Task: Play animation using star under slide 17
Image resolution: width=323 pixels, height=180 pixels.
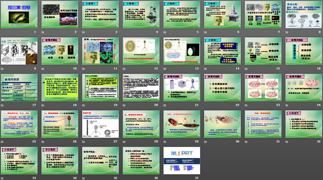Action: (2, 105)
